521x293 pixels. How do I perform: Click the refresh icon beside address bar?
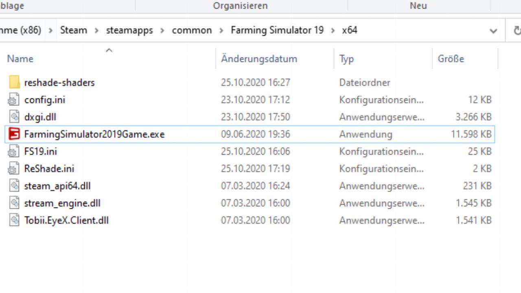pyautogui.click(x=517, y=31)
